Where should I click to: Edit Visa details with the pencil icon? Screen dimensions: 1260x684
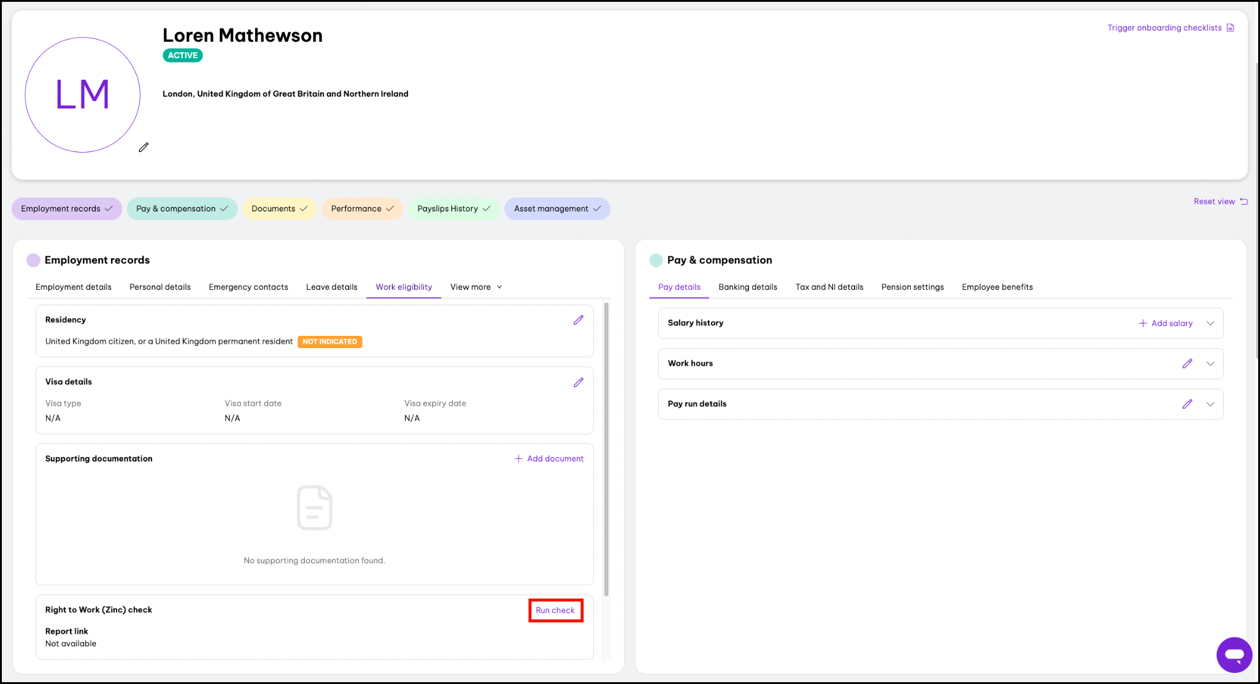tap(578, 382)
